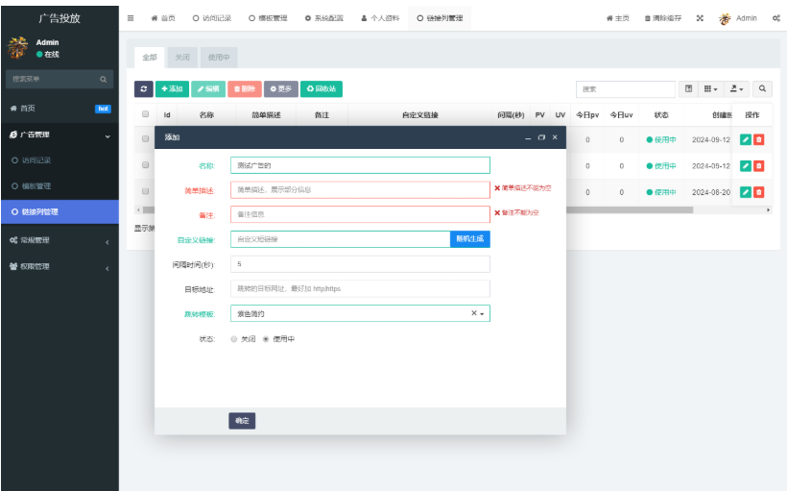This screenshot has height=491, width=787.
Task: Focus the 备注 input field
Action: (x=360, y=214)
